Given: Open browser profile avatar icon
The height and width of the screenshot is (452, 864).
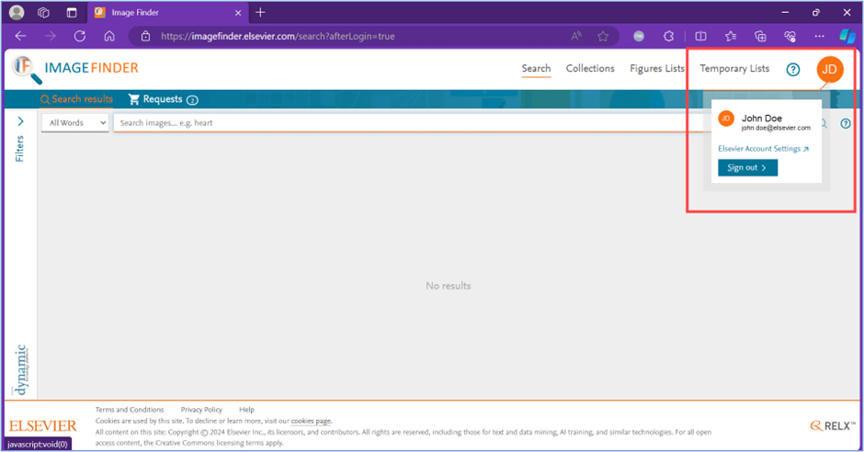Looking at the screenshot, I should click(17, 12).
